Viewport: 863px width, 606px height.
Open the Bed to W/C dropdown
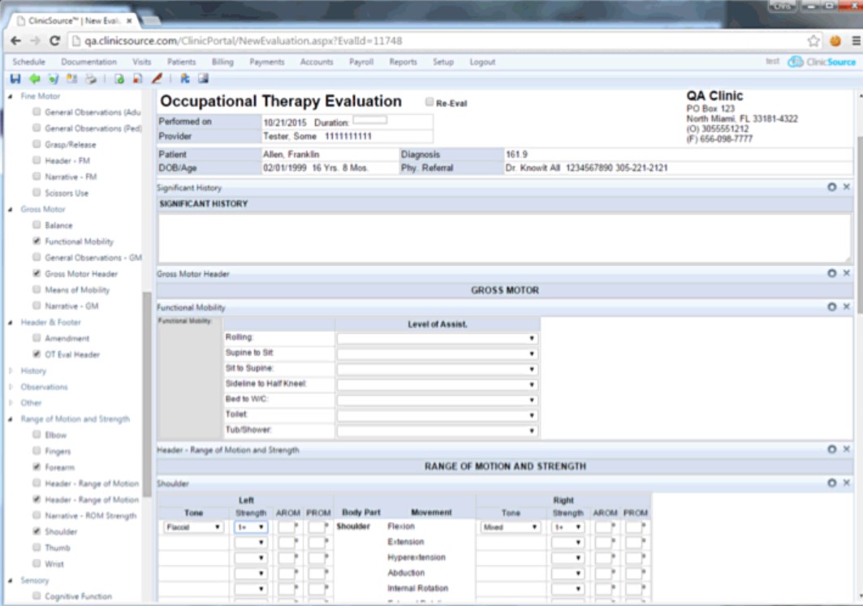point(437,400)
